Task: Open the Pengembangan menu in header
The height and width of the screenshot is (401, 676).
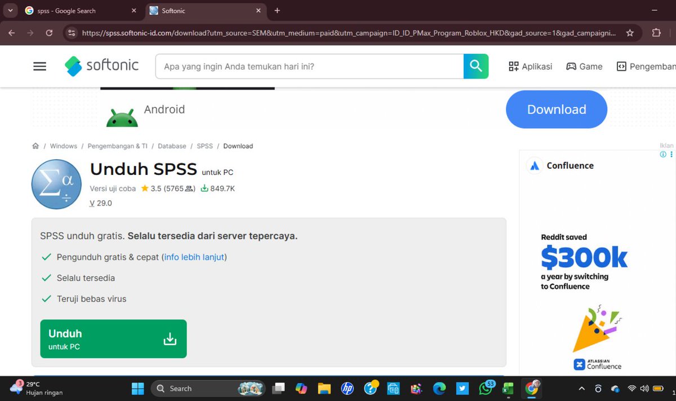Action: pyautogui.click(x=646, y=66)
